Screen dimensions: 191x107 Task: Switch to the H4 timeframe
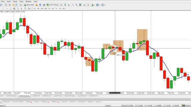point(53,9)
